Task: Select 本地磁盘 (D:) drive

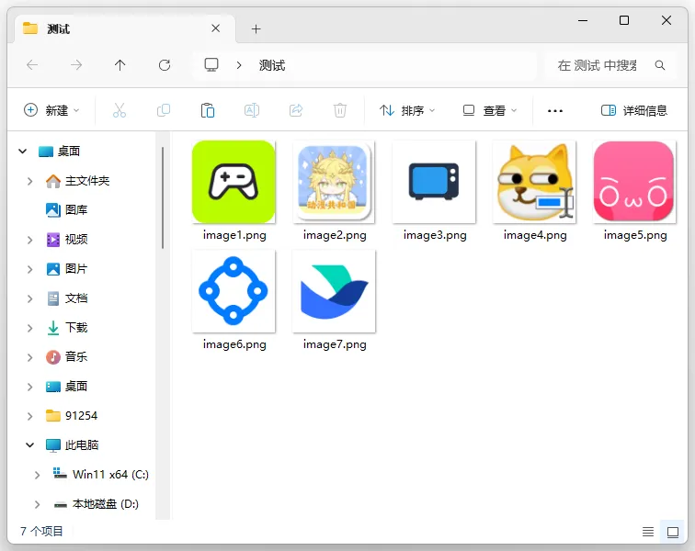Action: point(96,504)
